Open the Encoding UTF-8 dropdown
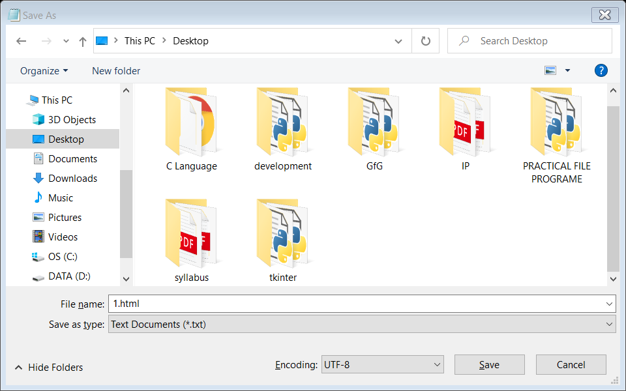Image resolution: width=626 pixels, height=391 pixels. [x=383, y=365]
